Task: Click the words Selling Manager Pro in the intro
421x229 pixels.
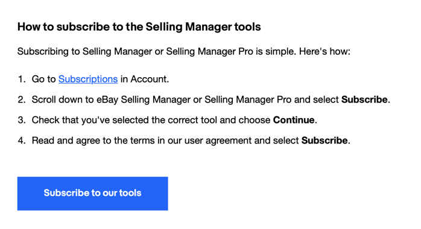Action: [209, 51]
